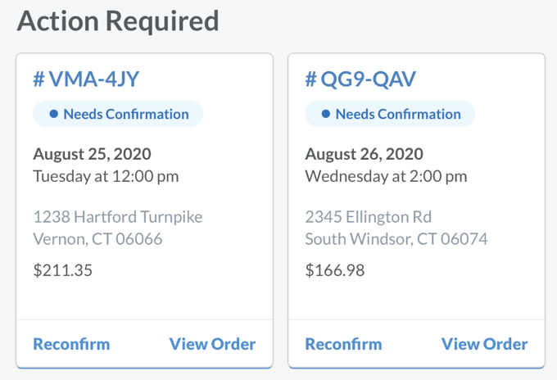Click the blue status dot on order VMA-4JY
This screenshot has width=557, height=380.
pyautogui.click(x=54, y=115)
